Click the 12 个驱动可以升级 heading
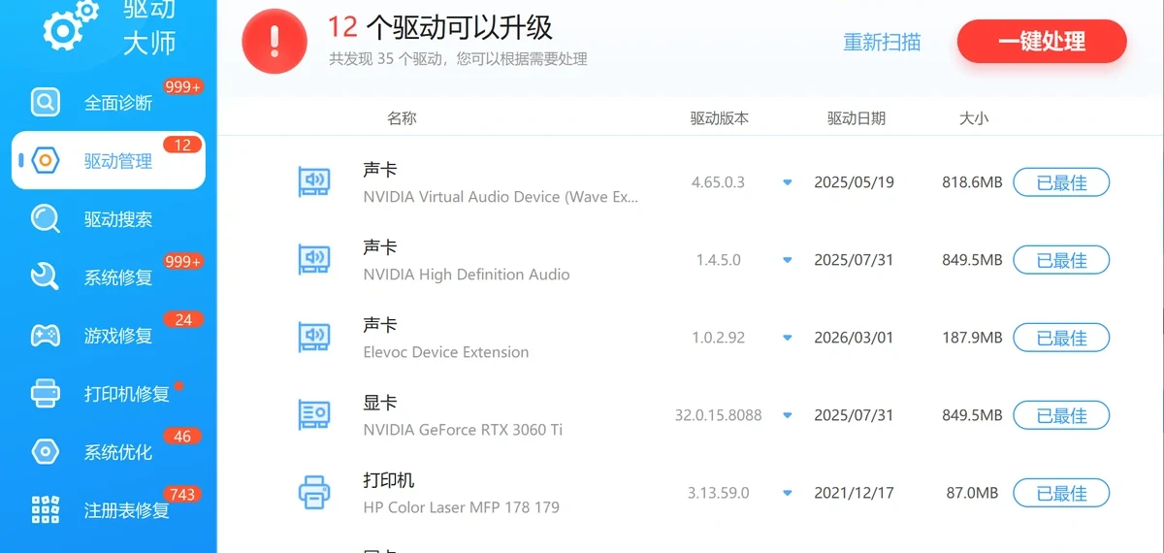Screen dimensions: 1164x553 [x=439, y=27]
